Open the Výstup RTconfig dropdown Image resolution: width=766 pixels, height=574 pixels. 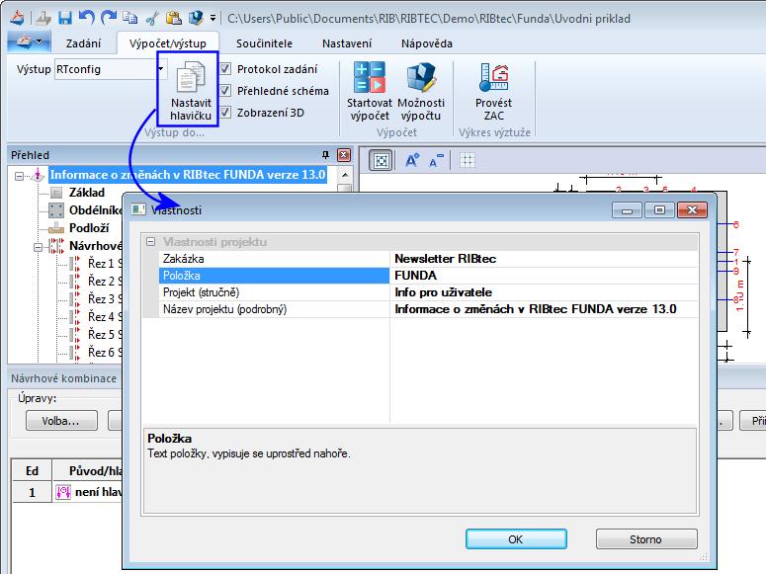click(160, 69)
